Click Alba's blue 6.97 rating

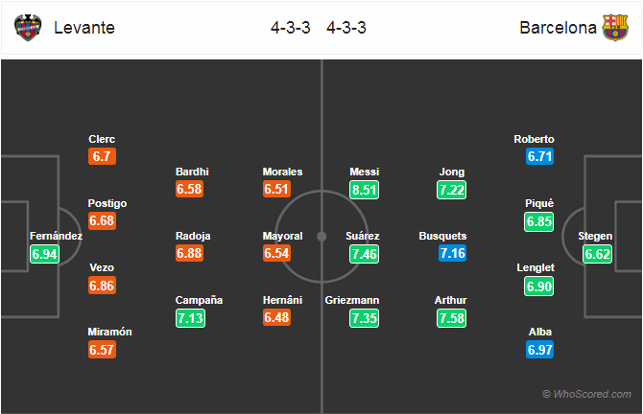[x=539, y=350]
